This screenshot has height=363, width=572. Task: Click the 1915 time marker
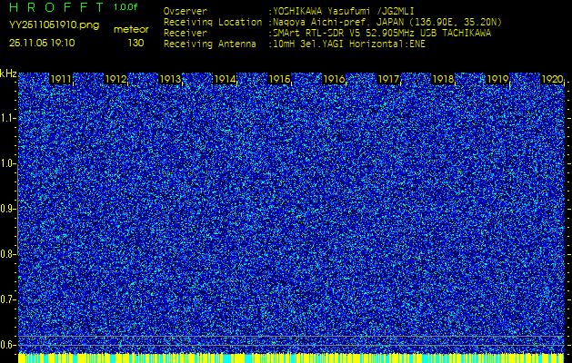click(279, 79)
